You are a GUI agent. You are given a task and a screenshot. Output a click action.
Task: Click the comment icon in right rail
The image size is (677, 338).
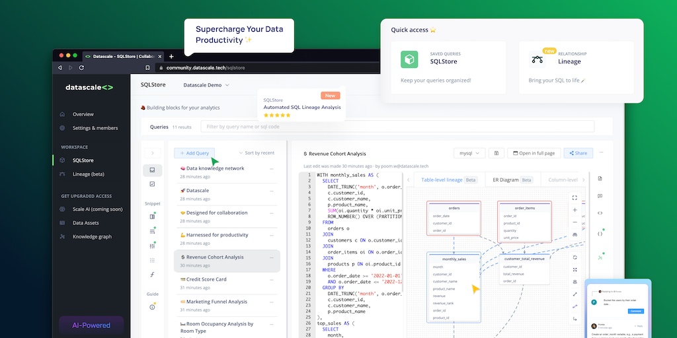click(x=600, y=195)
